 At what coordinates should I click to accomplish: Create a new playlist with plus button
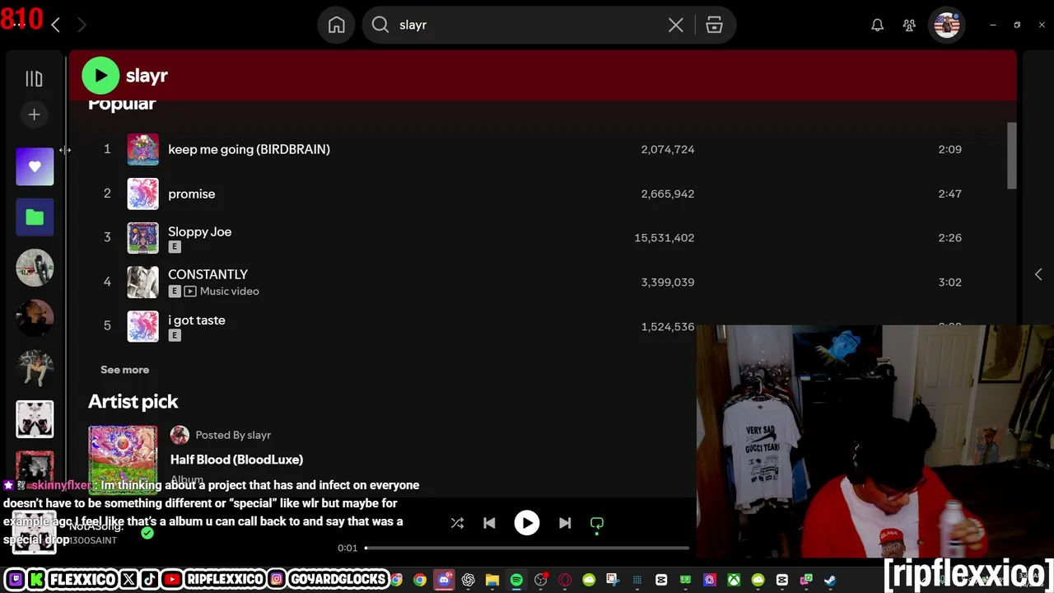point(34,114)
